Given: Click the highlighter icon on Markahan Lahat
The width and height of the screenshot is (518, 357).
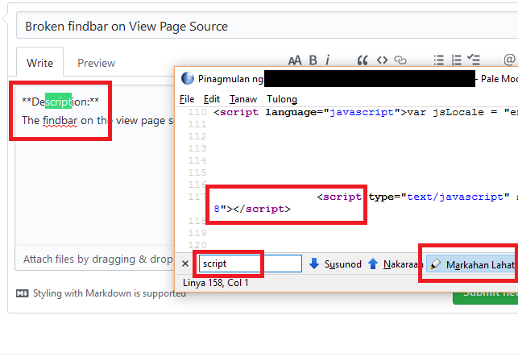Looking at the screenshot, I should coord(435,264).
